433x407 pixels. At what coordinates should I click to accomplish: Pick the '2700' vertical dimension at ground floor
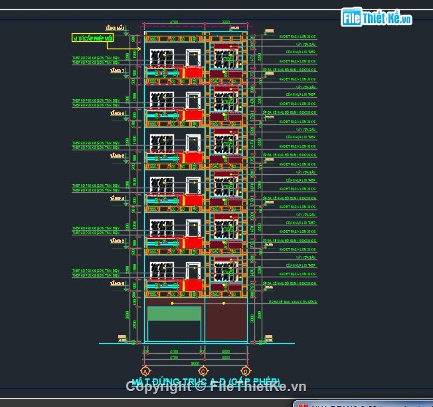coord(135,325)
